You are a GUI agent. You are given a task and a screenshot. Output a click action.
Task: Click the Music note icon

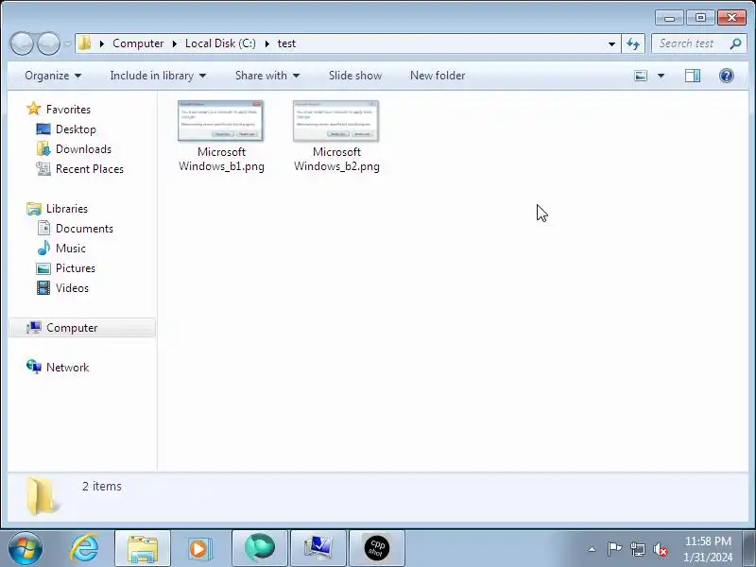(43, 248)
